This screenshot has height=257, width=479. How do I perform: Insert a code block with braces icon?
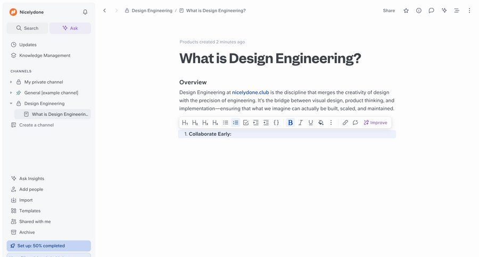276,123
